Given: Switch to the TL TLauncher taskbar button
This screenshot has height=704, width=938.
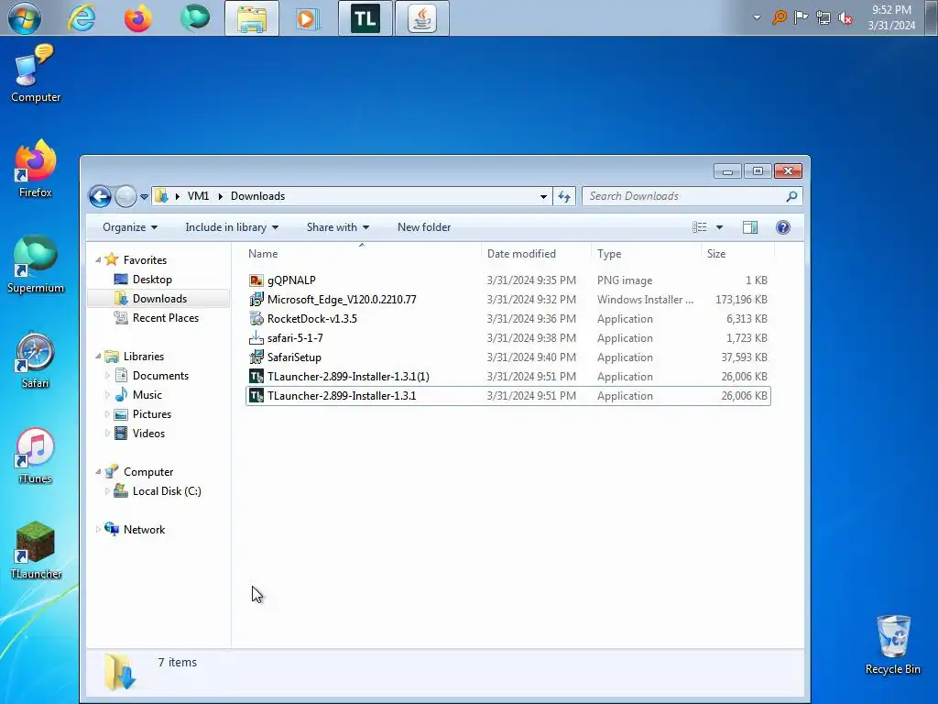Looking at the screenshot, I should [x=365, y=18].
